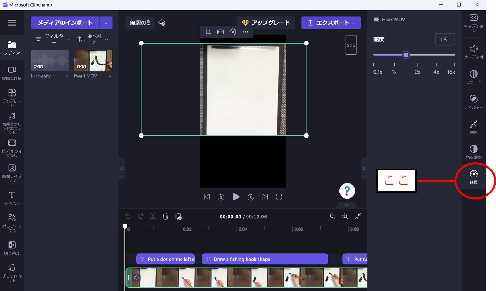
Task: Delete selected clip with trash icon
Action: pos(165,216)
